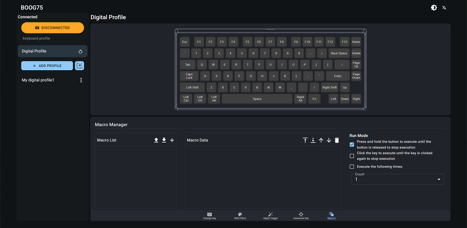Click the reset icon beside Digital Profile
This screenshot has width=467, height=228.
point(80,51)
